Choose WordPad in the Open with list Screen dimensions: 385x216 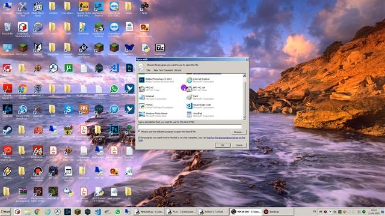click(200, 115)
